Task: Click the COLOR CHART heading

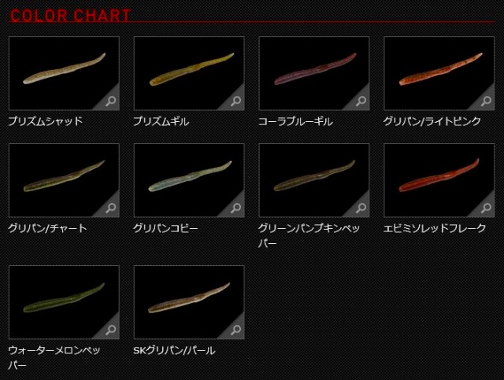Action: 70,16
